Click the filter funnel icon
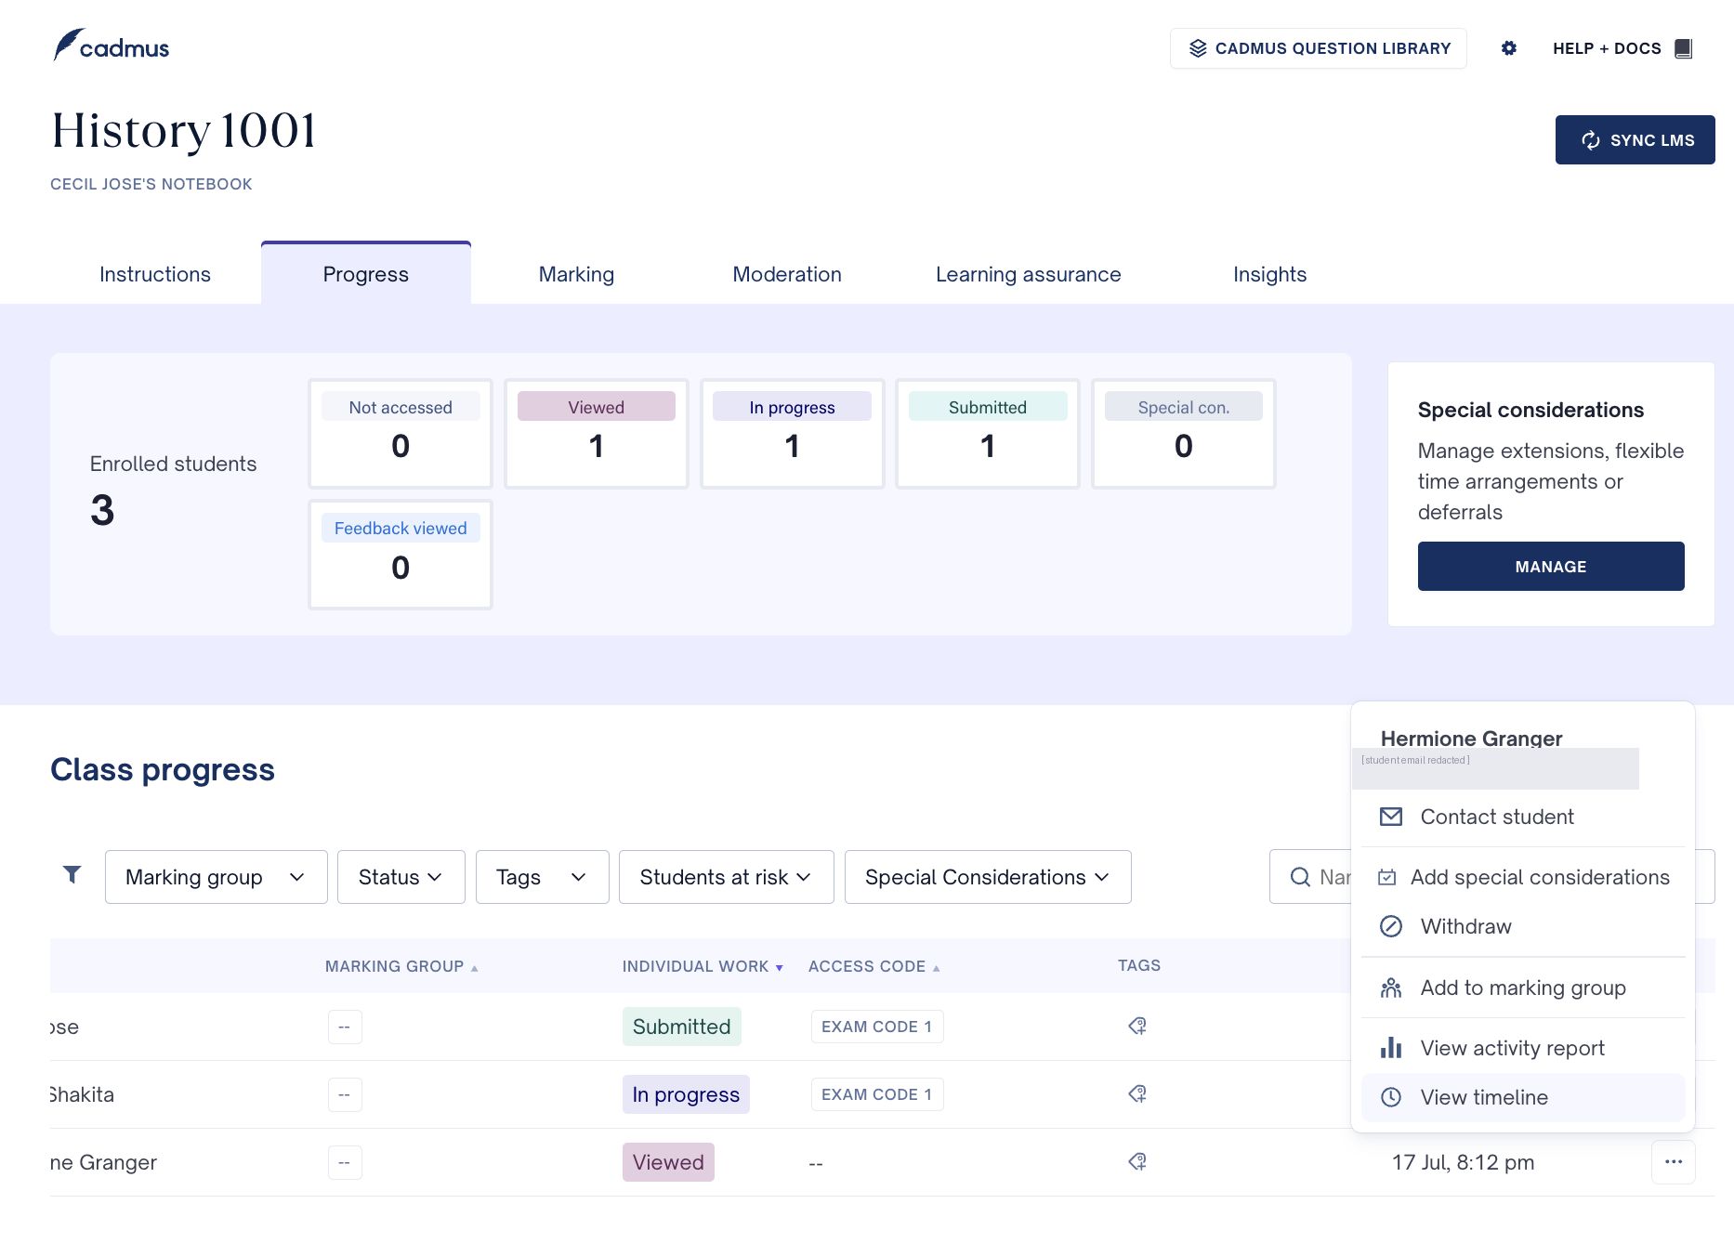1734x1256 pixels. pyautogui.click(x=72, y=874)
